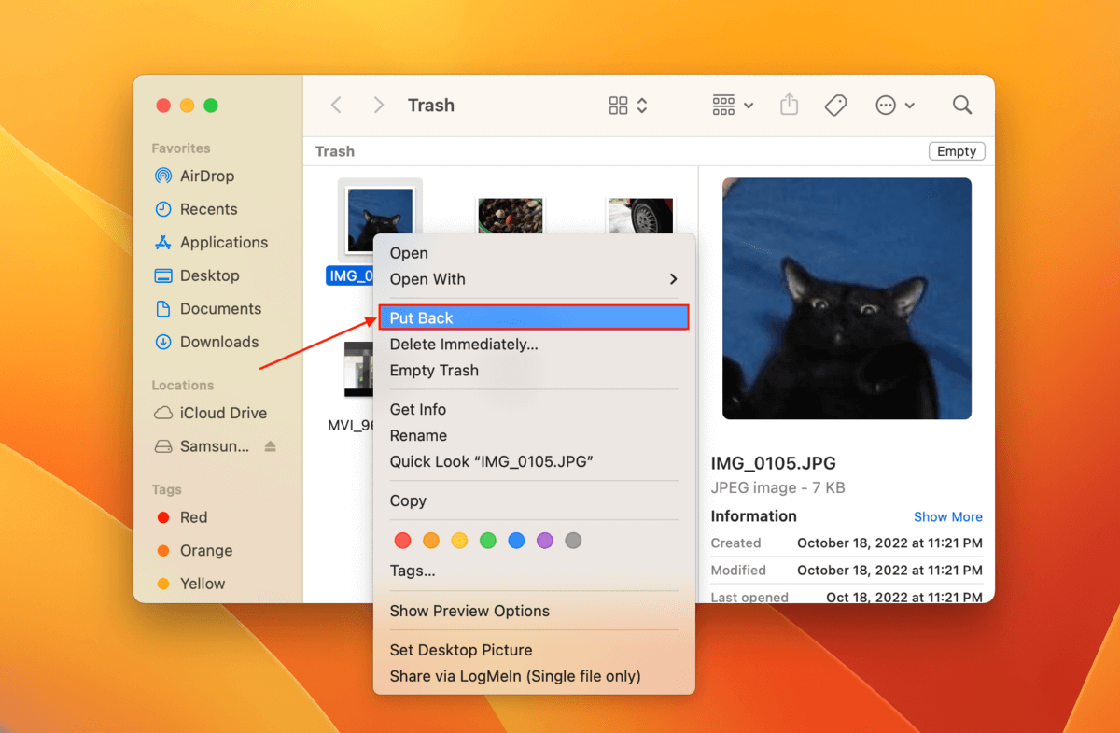Choose Tags… from context menu
The width and height of the screenshot is (1120, 733).
pyautogui.click(x=534, y=571)
